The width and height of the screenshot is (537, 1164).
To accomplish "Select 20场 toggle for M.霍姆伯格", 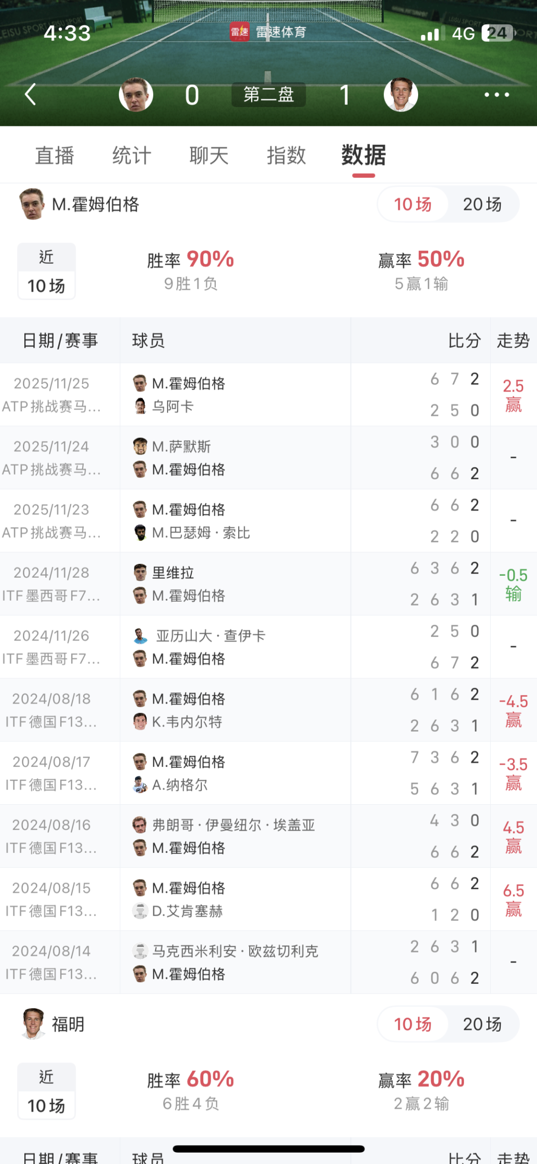I will (482, 204).
